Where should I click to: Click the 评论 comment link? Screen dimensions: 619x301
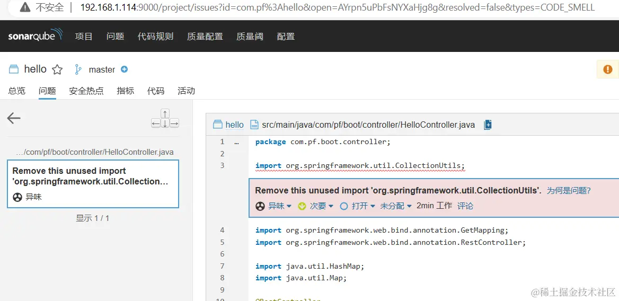(x=465, y=206)
